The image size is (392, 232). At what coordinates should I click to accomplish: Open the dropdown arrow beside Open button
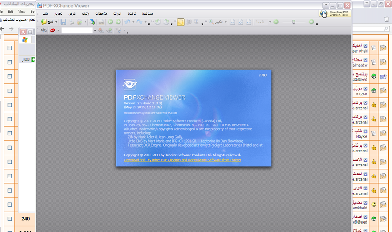tap(57, 22)
